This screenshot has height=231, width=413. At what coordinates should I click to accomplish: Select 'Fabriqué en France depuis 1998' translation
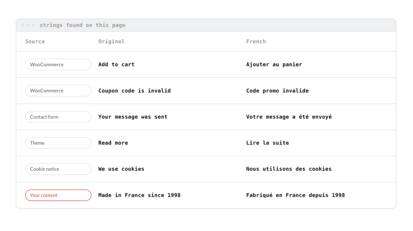click(296, 195)
